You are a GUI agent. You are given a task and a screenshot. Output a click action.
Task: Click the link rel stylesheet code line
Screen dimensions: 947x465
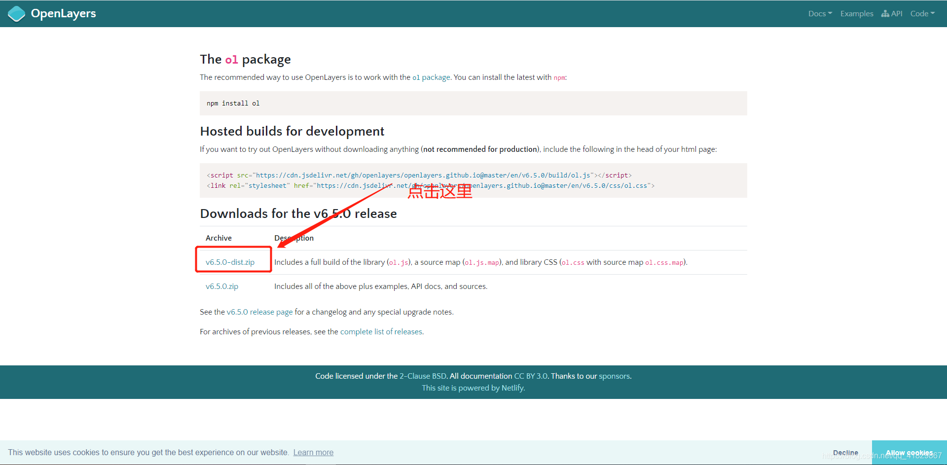tap(430, 185)
